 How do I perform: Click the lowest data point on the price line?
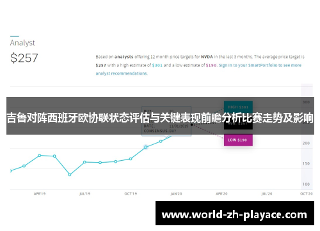[x=70, y=175]
